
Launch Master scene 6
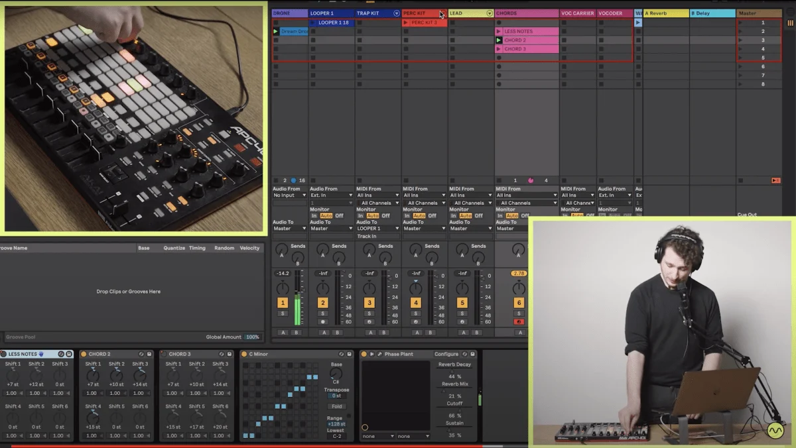(x=740, y=66)
